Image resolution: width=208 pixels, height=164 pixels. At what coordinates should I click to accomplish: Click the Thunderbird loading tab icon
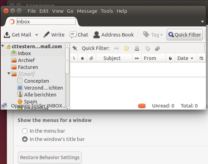(x=12, y=22)
